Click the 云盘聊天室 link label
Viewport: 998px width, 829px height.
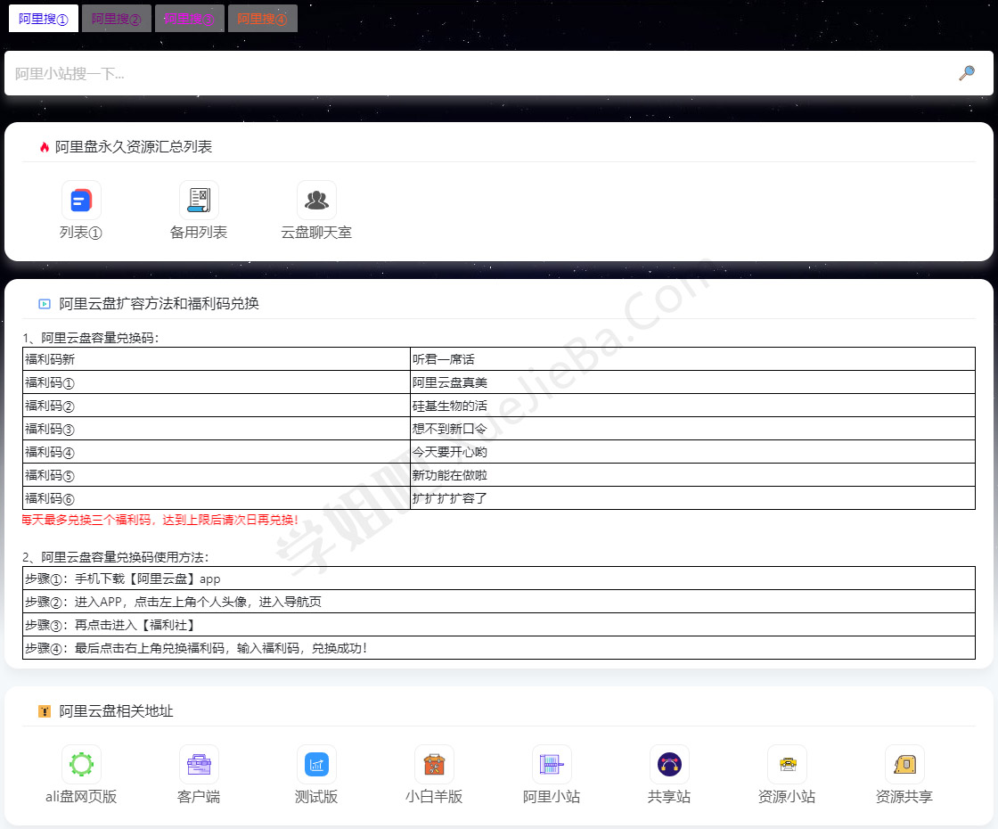coord(316,233)
